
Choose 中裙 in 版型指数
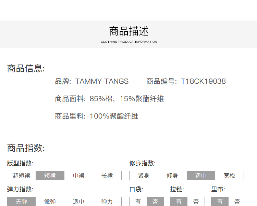coord(78,176)
